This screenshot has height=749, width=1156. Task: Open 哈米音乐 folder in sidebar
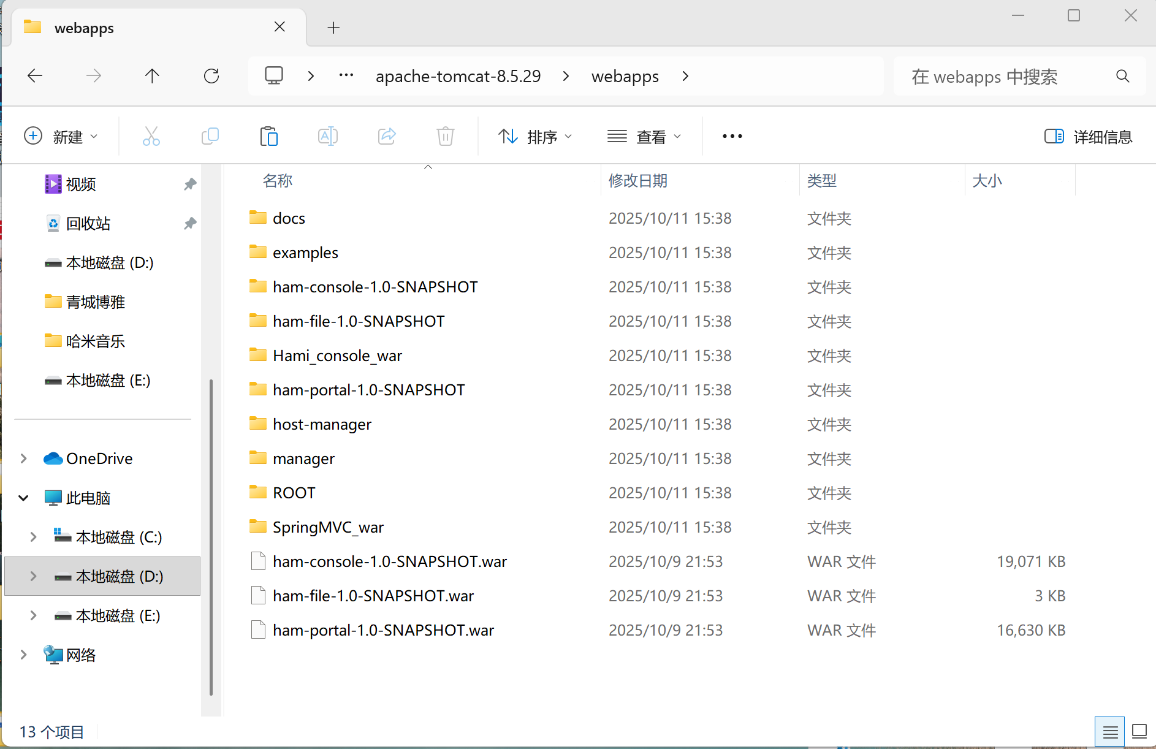point(96,341)
